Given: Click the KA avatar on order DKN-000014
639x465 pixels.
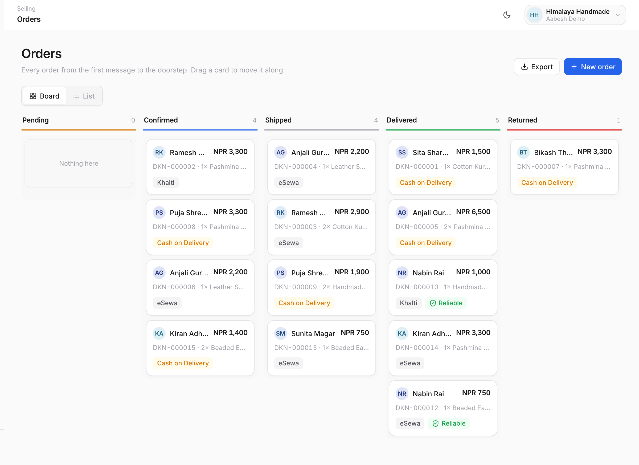Looking at the screenshot, I should [402, 334].
